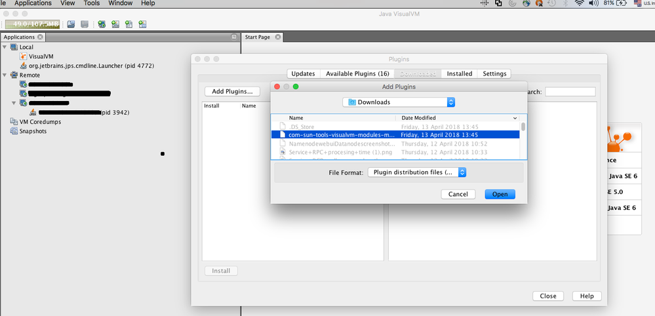Click the memory usage indicator 49.0/107.5MB
Screen dimensions: 655x316
point(32,24)
